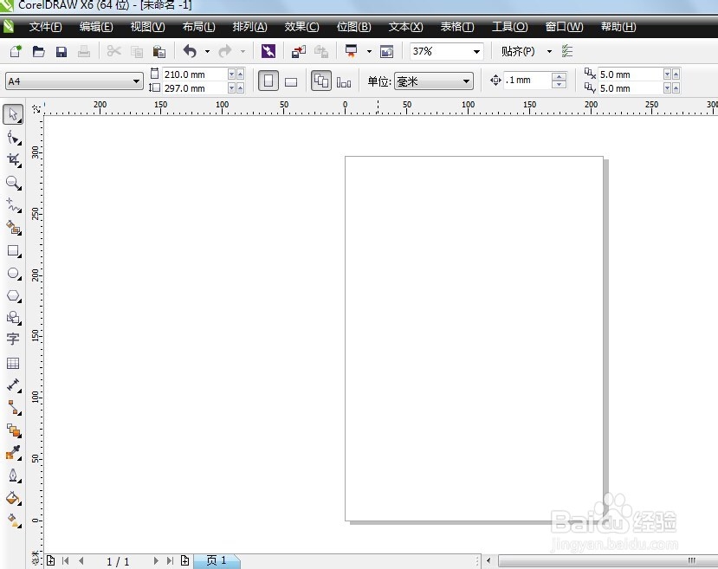Select the Basic shapes tool
Screen dimensions: 718x569
(x=13, y=318)
